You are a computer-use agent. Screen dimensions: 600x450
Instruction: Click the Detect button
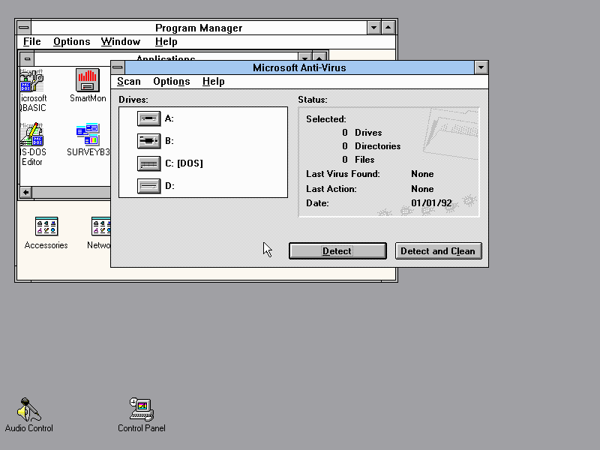pyautogui.click(x=337, y=251)
